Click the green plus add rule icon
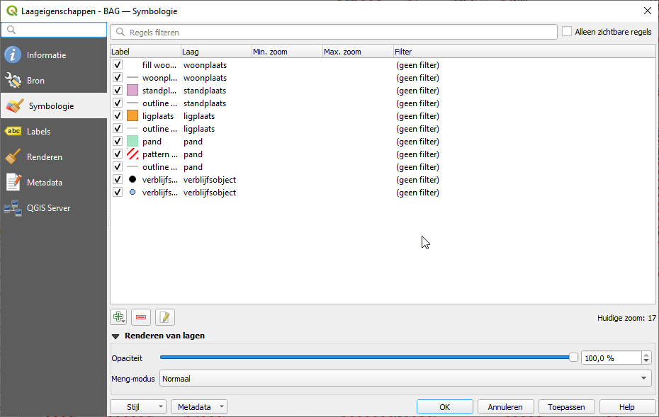659x417 pixels. pyautogui.click(x=118, y=317)
